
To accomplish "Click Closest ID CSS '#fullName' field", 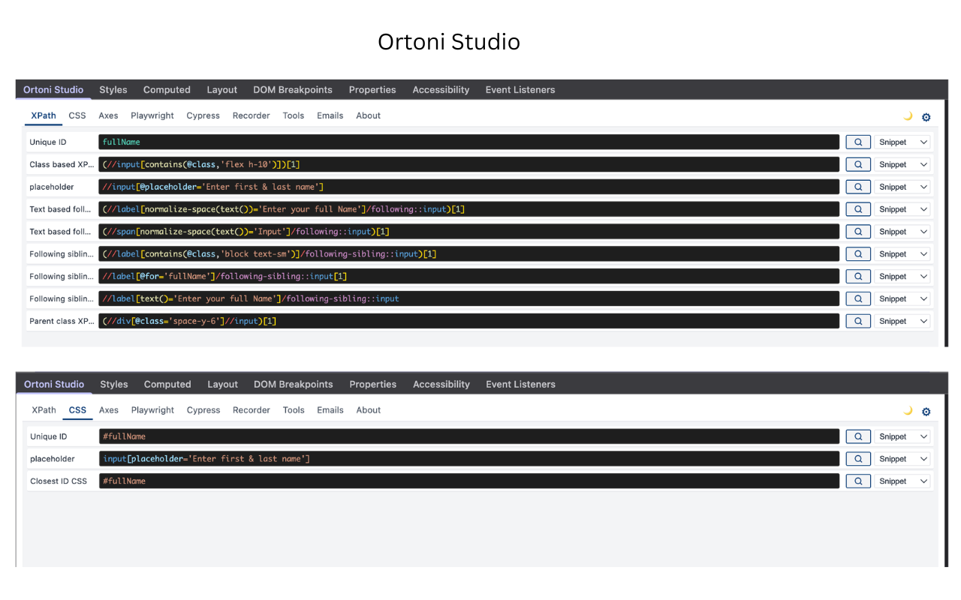I will (469, 481).
